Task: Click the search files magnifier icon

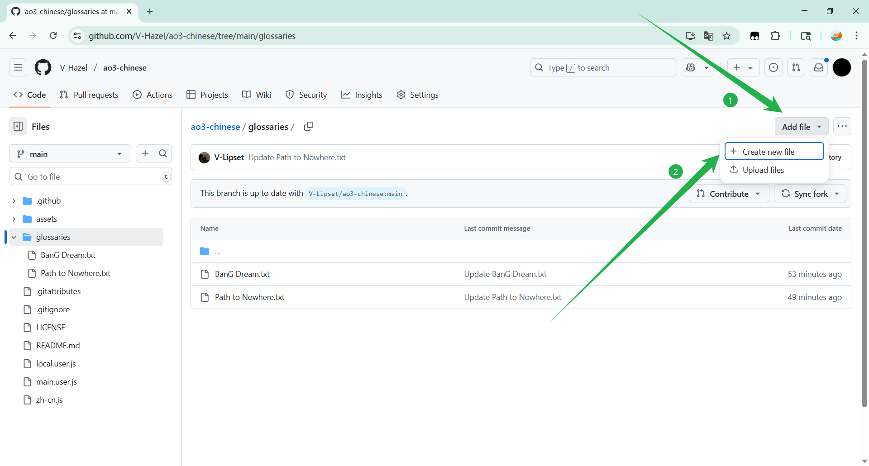Action: click(163, 154)
